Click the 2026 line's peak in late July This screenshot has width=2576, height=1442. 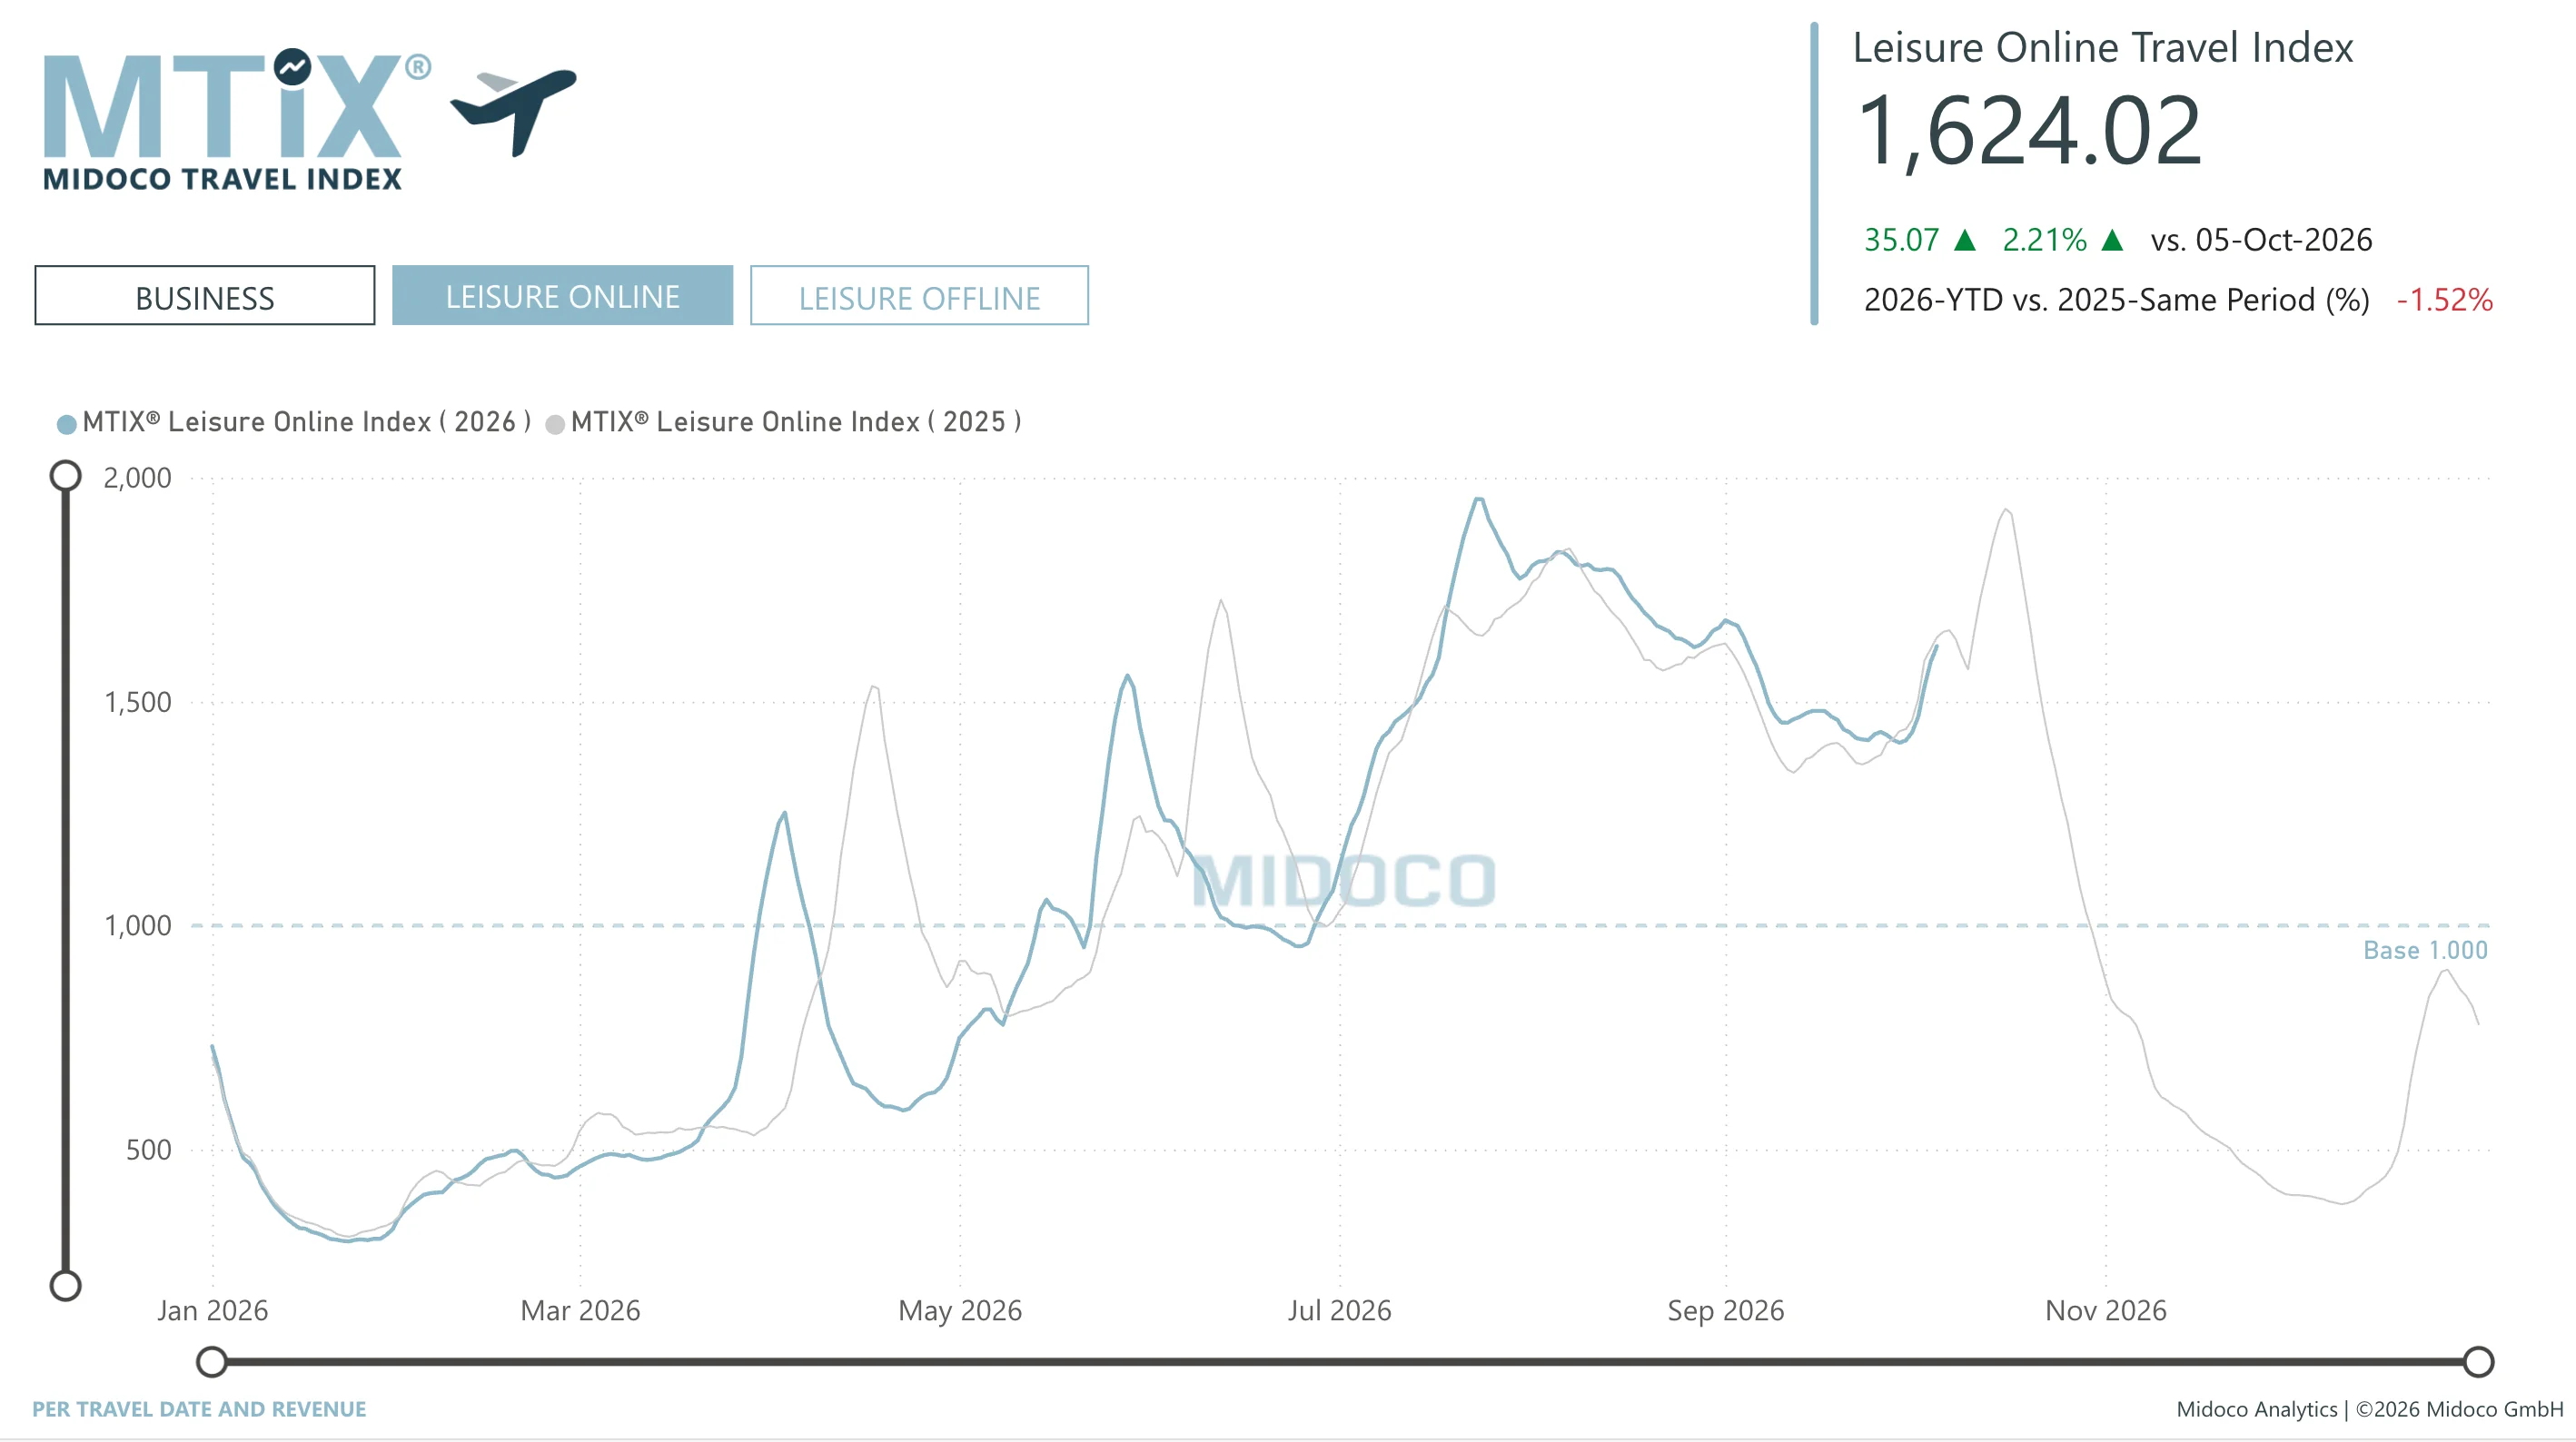point(1478,499)
